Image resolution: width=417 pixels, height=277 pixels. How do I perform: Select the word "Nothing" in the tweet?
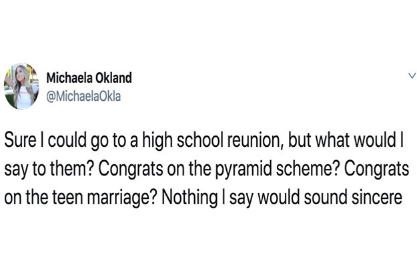189,198
